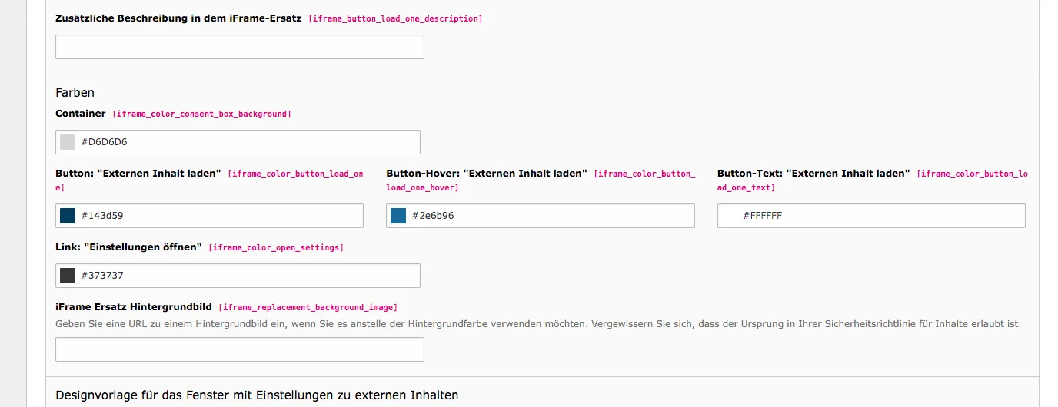This screenshot has width=1058, height=407.
Task: Click the "Button-Hover: Externen Inhalt laden" label
Action: (x=487, y=174)
